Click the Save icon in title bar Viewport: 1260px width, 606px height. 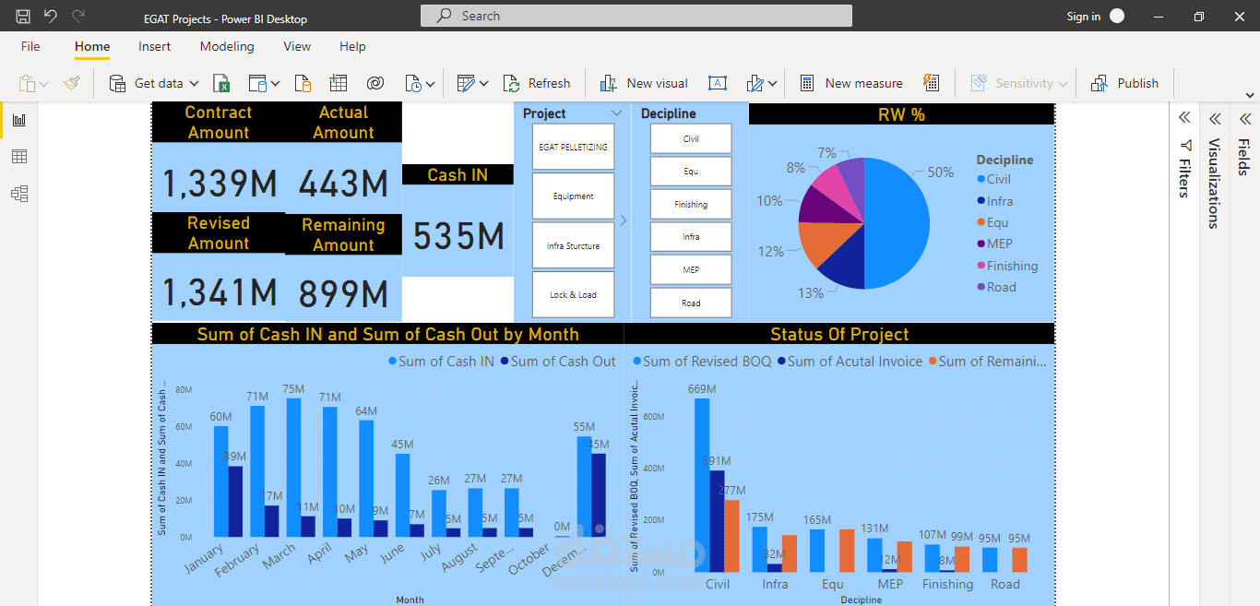(23, 16)
